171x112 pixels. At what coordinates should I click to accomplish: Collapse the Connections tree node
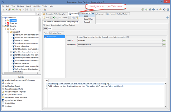[x=3, y=17]
